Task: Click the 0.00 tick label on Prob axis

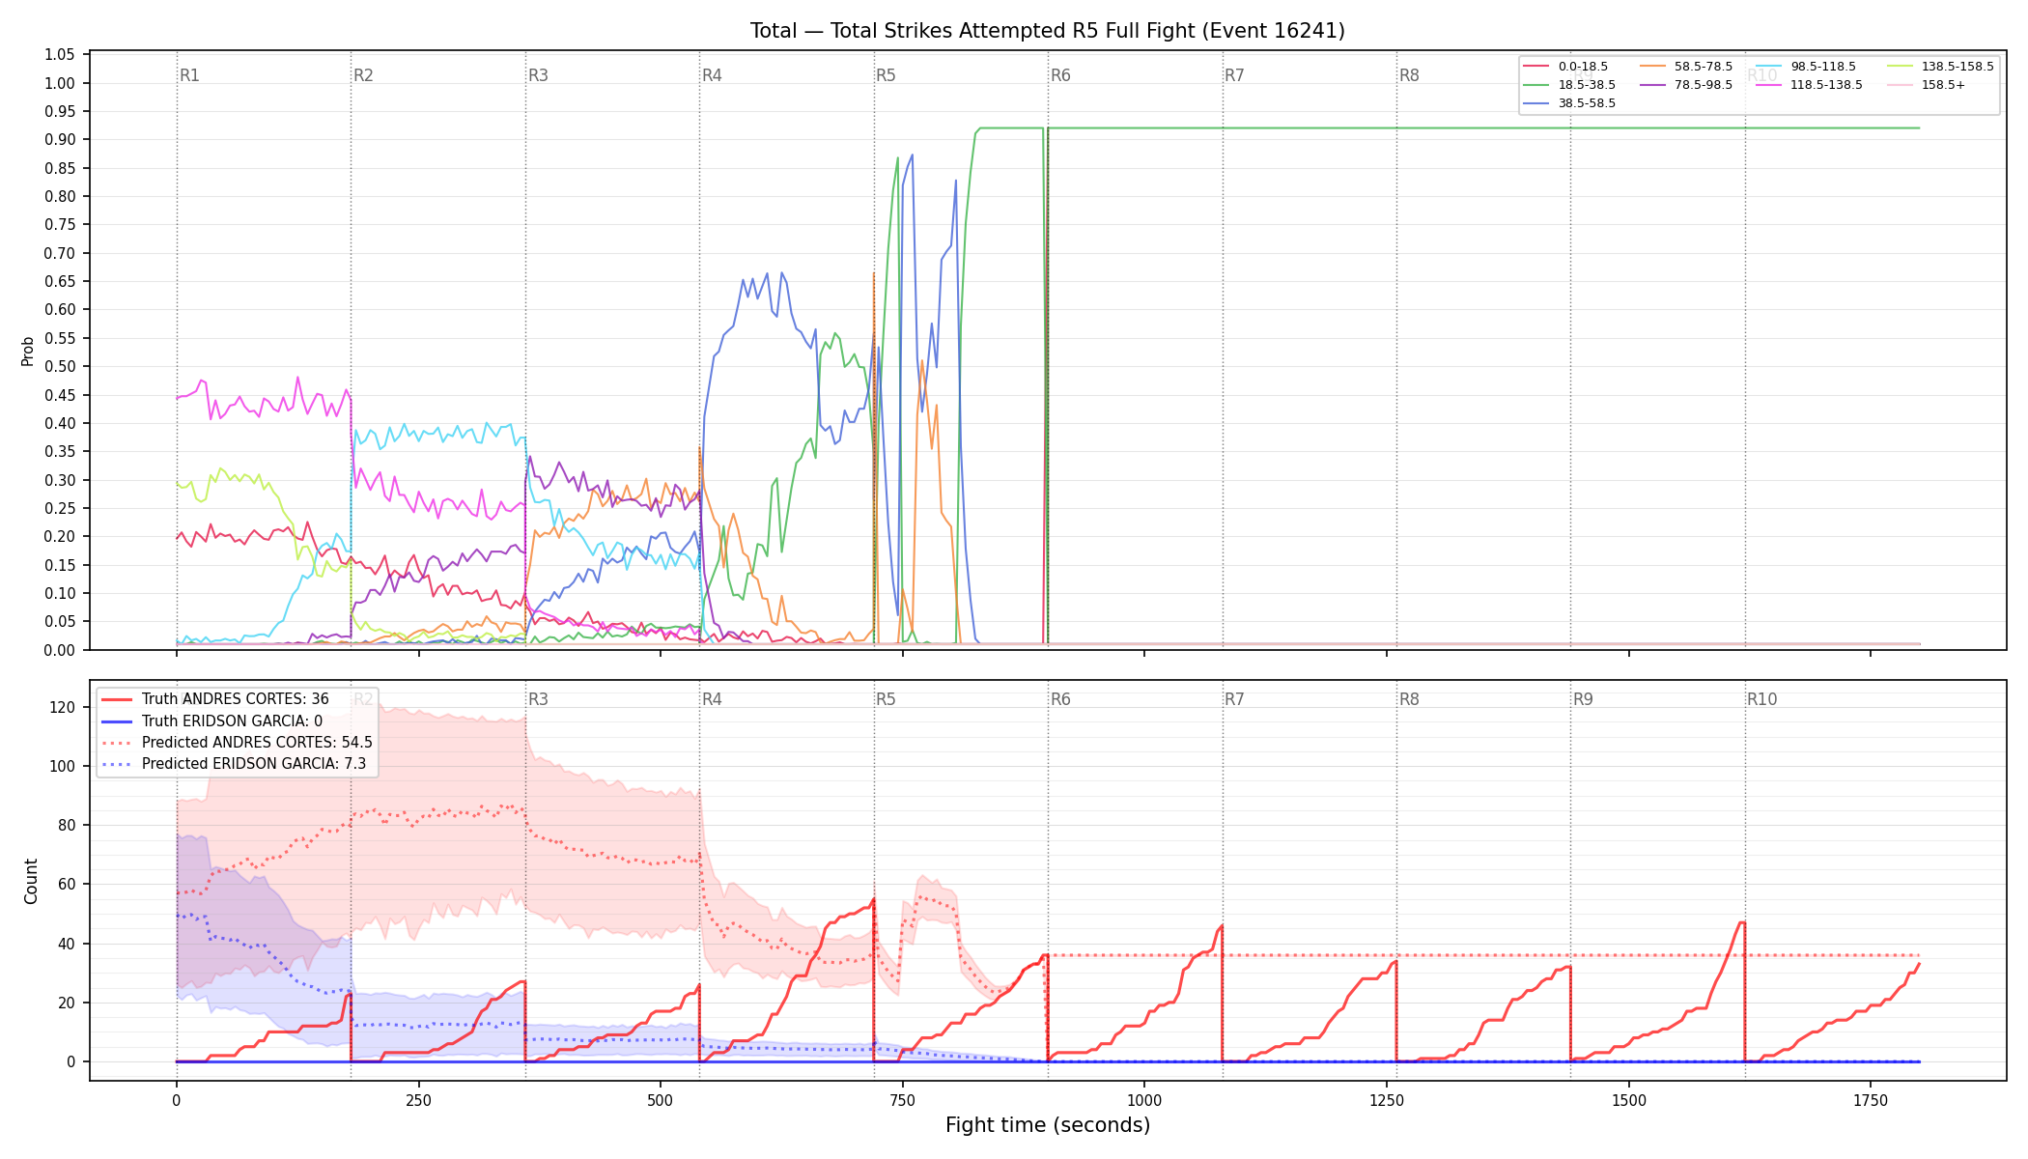Action: (60, 650)
